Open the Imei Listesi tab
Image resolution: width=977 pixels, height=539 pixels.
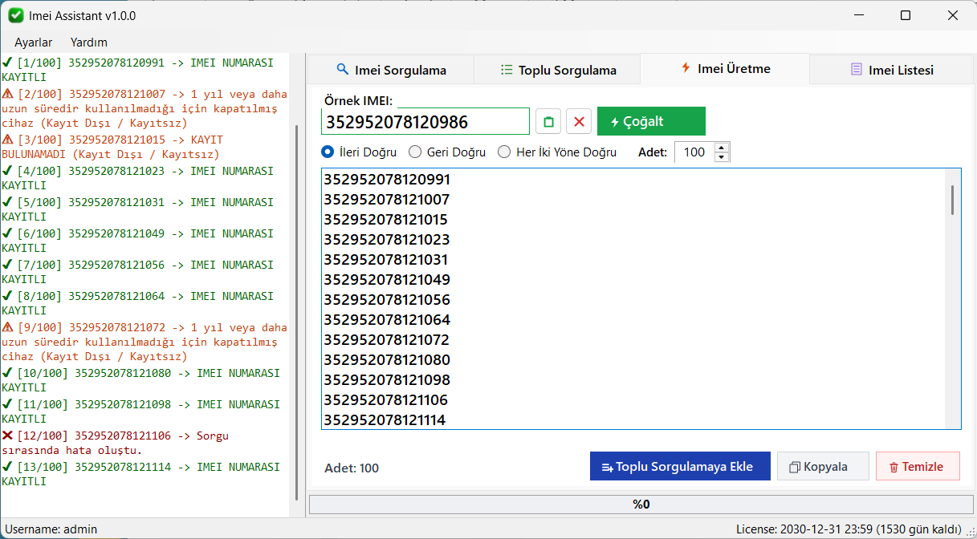pyautogui.click(x=892, y=70)
